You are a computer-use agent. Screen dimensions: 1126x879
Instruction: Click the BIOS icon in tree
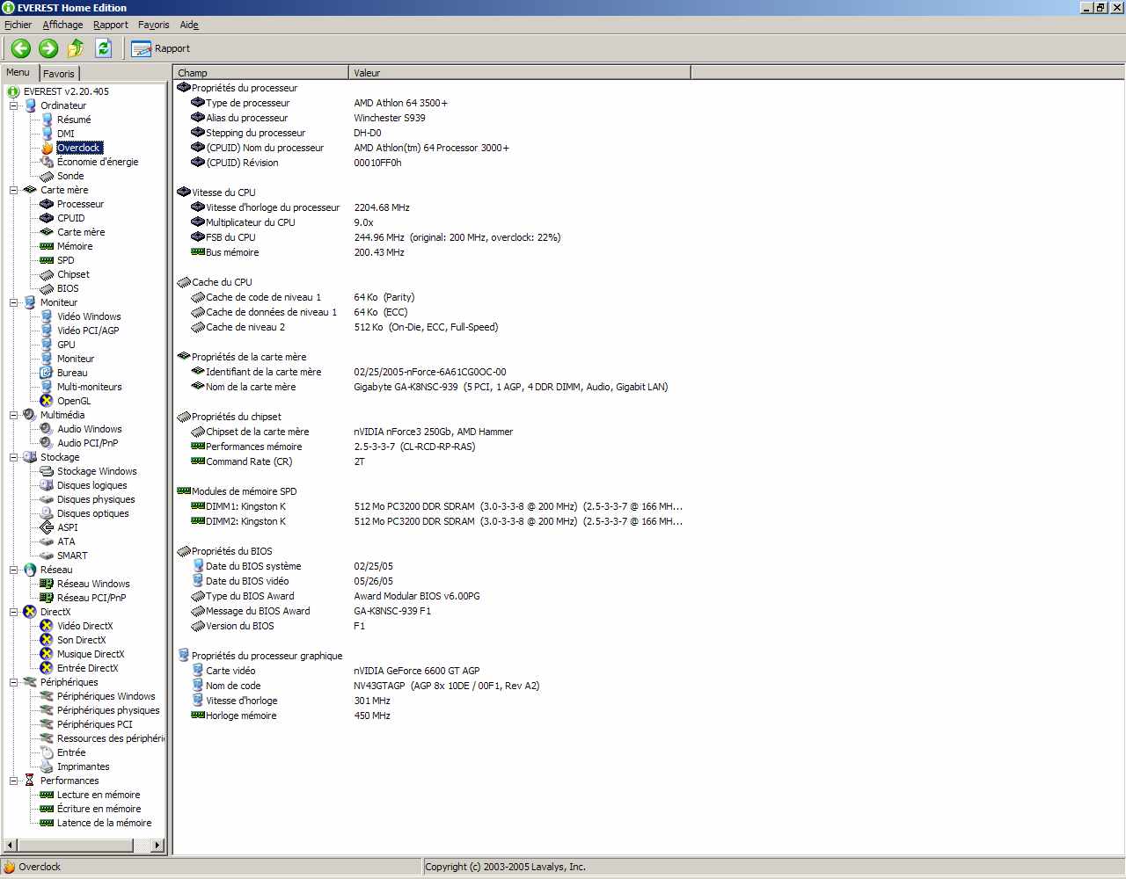[47, 288]
